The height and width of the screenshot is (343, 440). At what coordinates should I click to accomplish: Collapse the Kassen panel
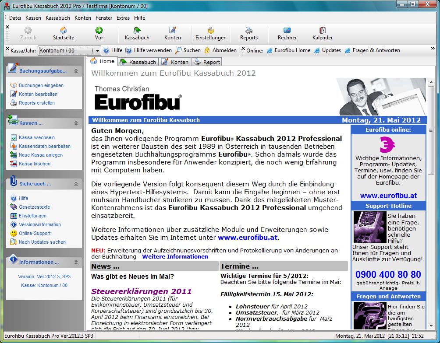pos(76,123)
